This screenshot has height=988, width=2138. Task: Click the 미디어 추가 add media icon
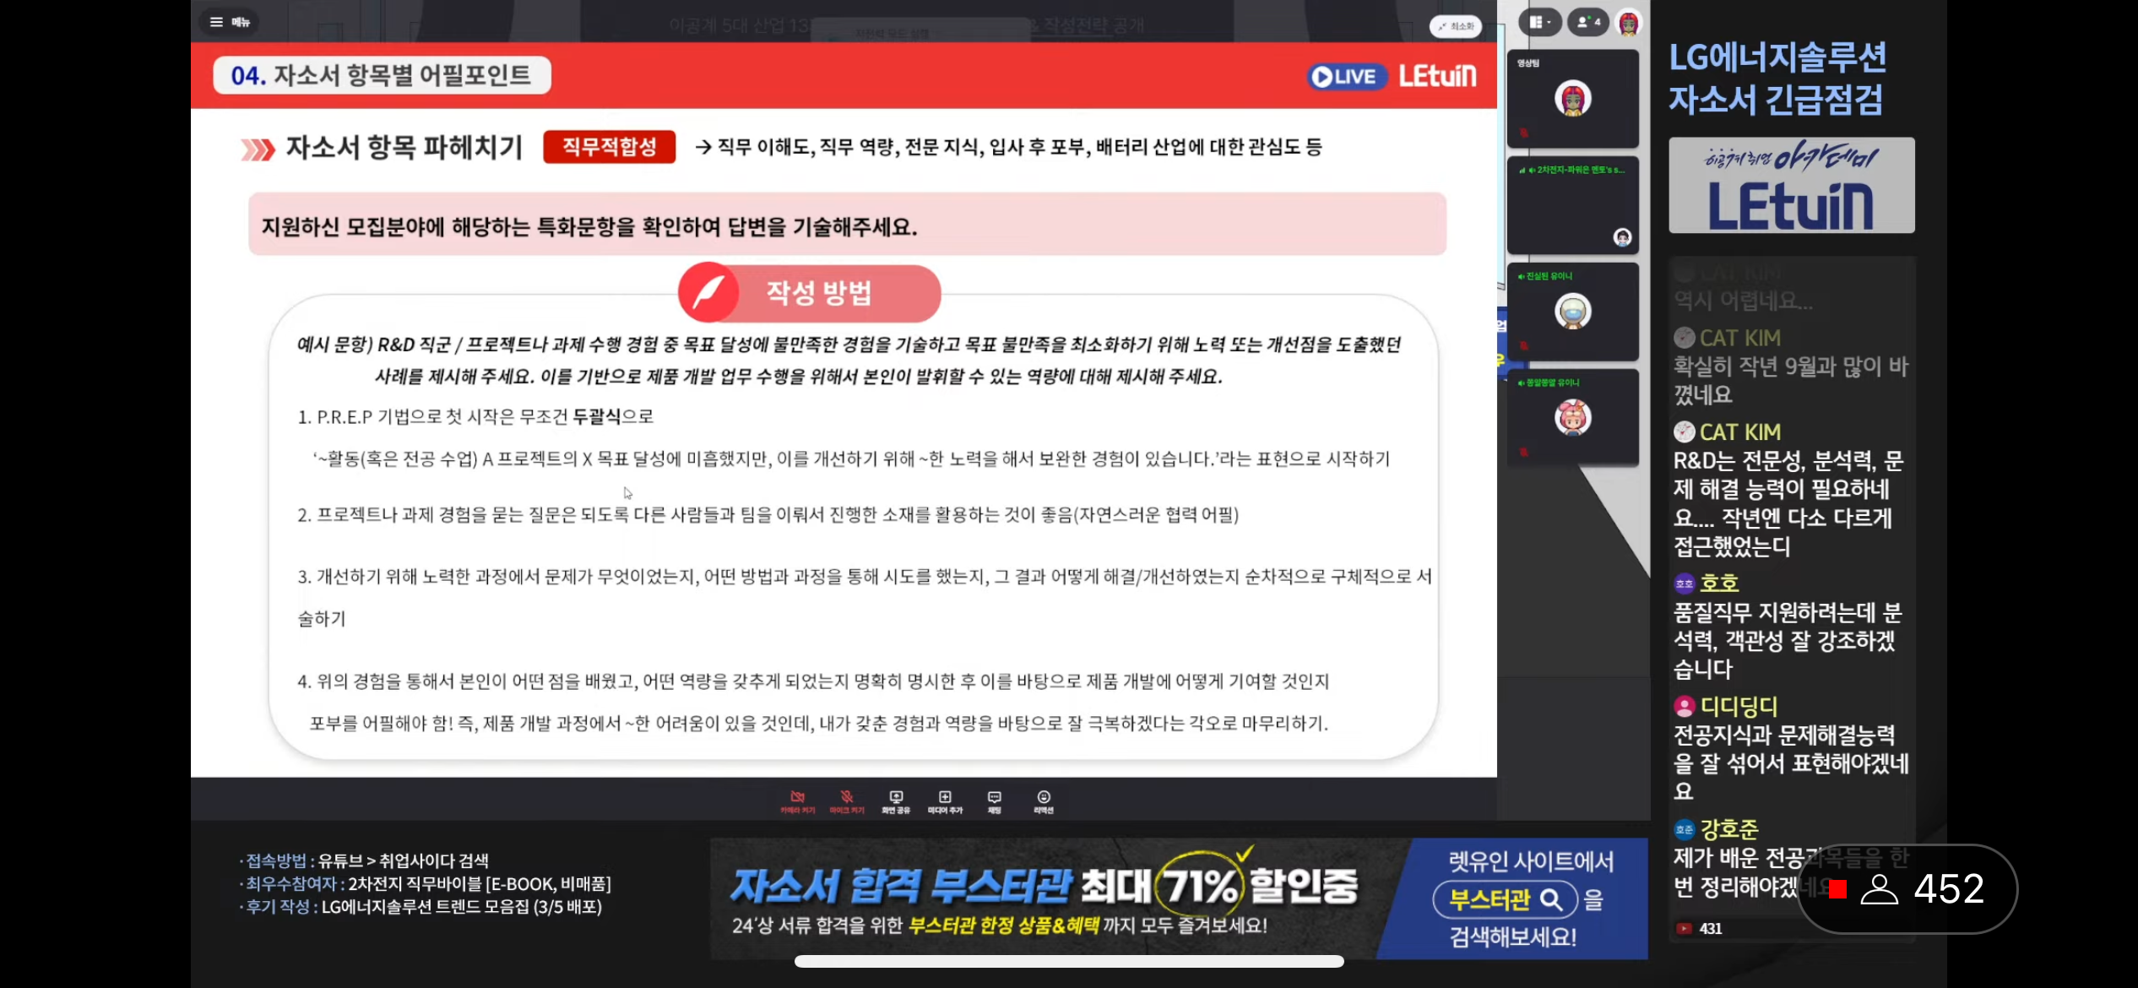click(x=945, y=801)
